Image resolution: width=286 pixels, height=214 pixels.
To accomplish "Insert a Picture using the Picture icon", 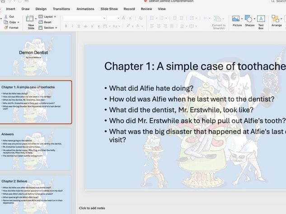I will [236, 19].
